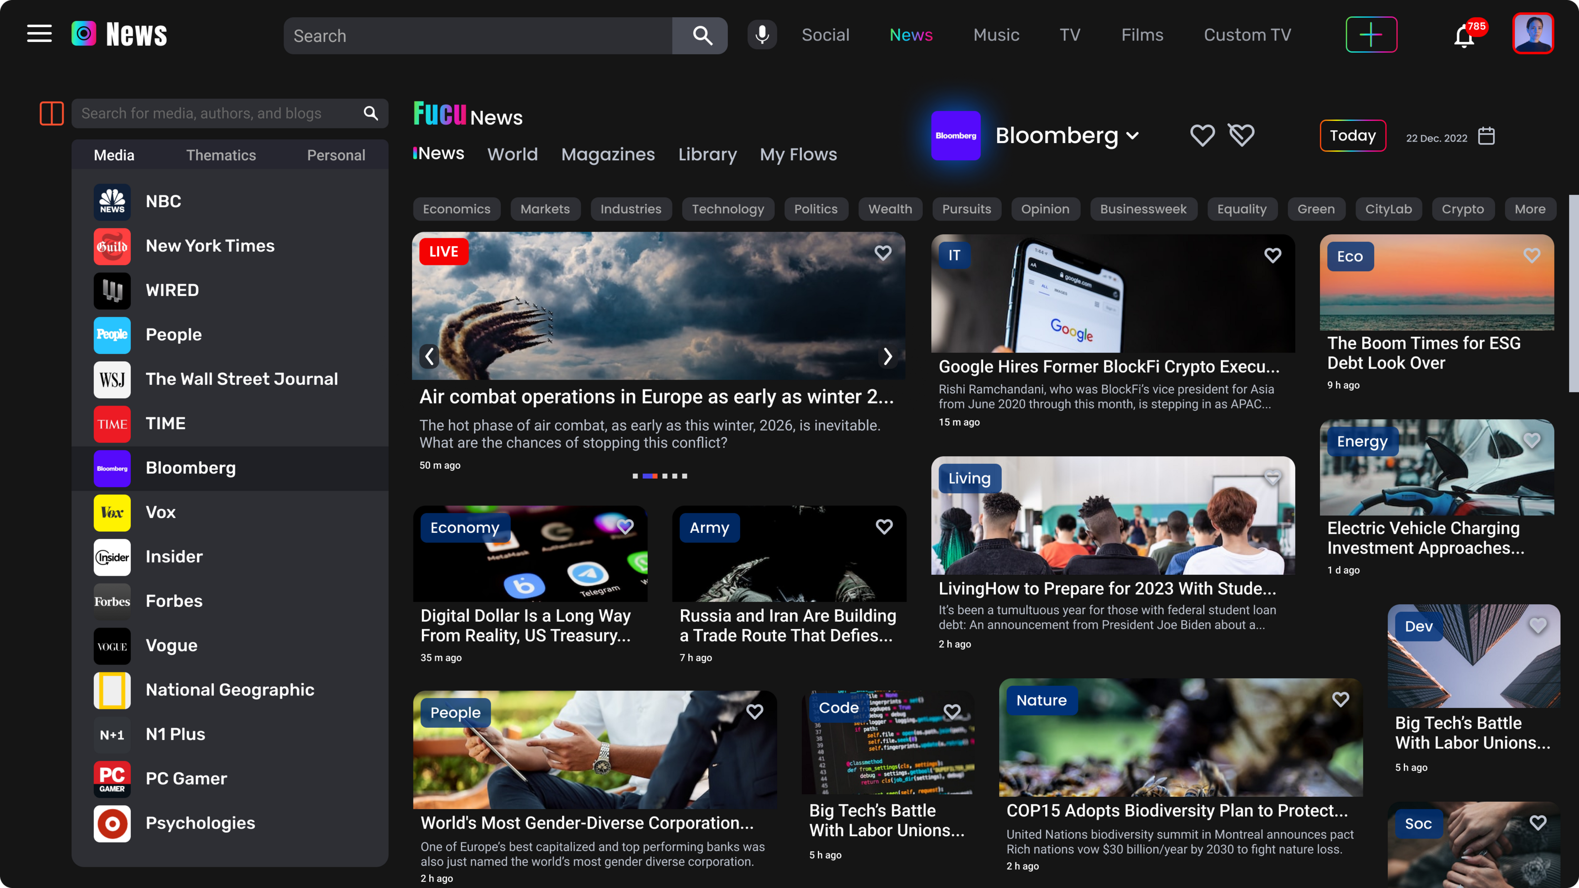Open the user profile avatar

[1533, 34]
